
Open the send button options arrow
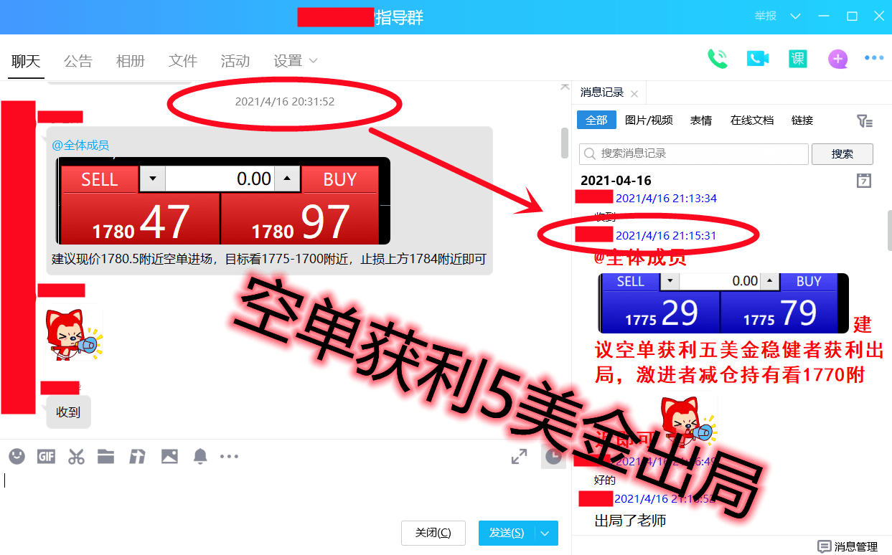(x=545, y=533)
